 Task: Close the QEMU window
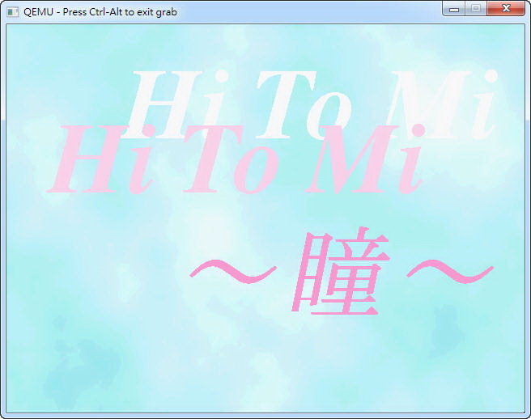(506, 8)
